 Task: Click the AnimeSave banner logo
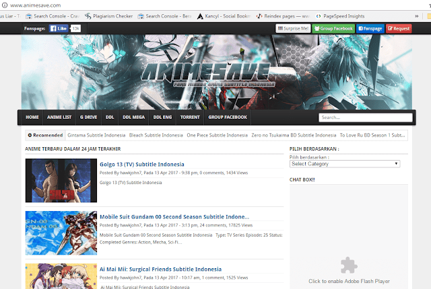pos(207,73)
